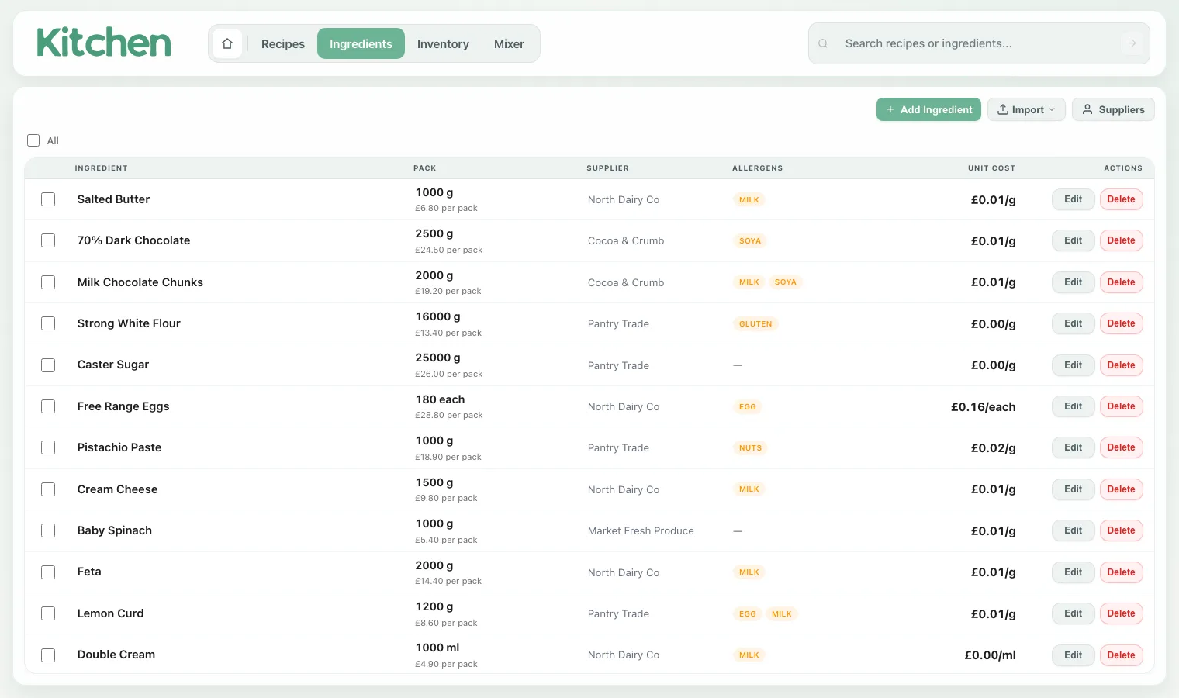
Task: Edit Double Cream
Action: (1073, 655)
